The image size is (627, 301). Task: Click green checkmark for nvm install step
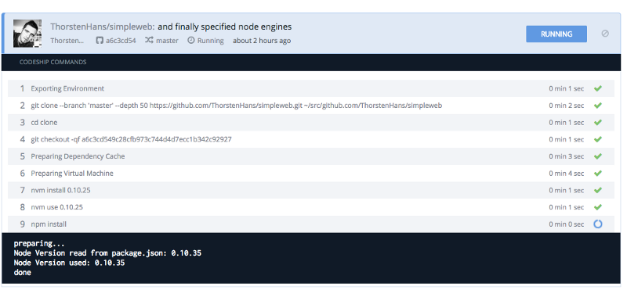pyautogui.click(x=598, y=190)
